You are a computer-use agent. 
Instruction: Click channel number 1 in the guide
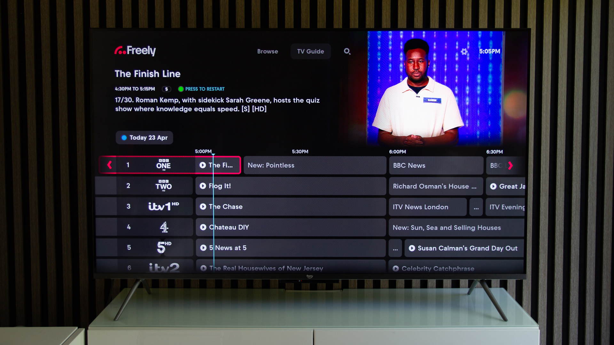[x=128, y=165]
